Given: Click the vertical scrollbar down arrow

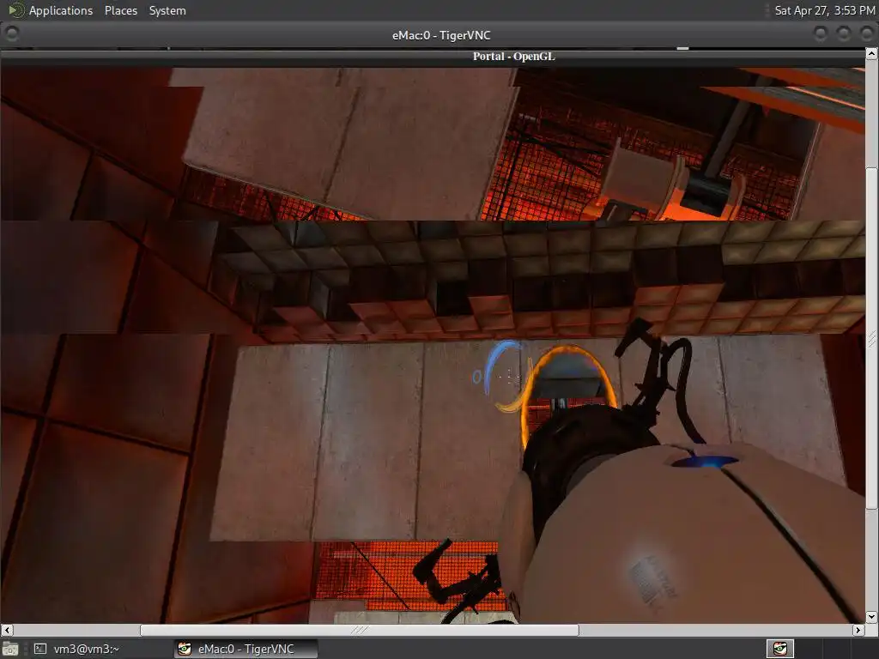Looking at the screenshot, I should 872,617.
